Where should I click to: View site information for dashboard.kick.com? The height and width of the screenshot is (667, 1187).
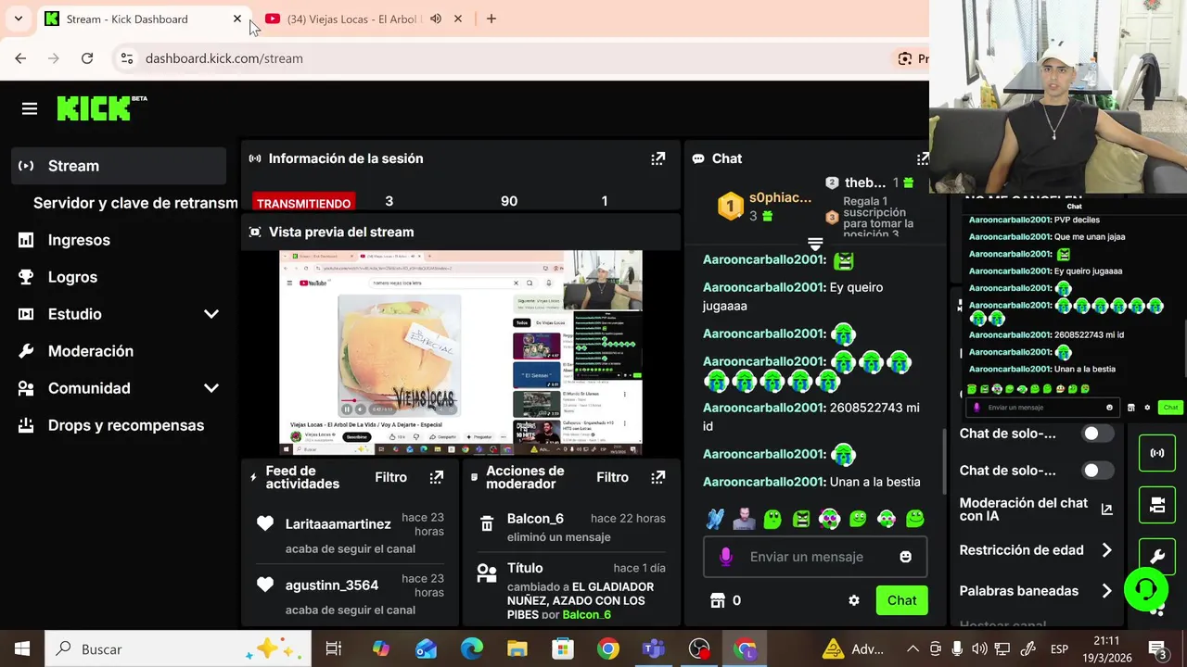(127, 58)
